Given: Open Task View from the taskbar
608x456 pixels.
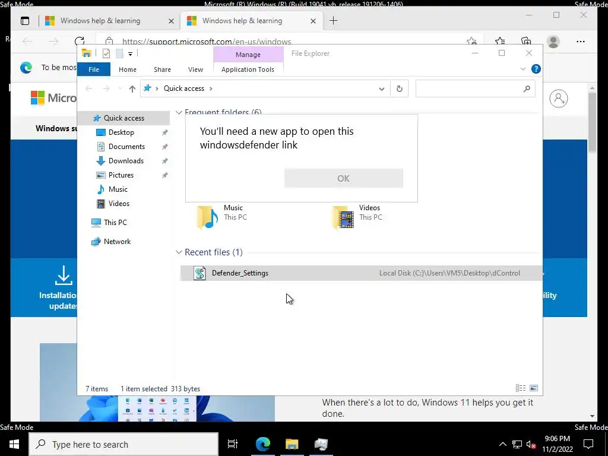Looking at the screenshot, I should tap(232, 444).
